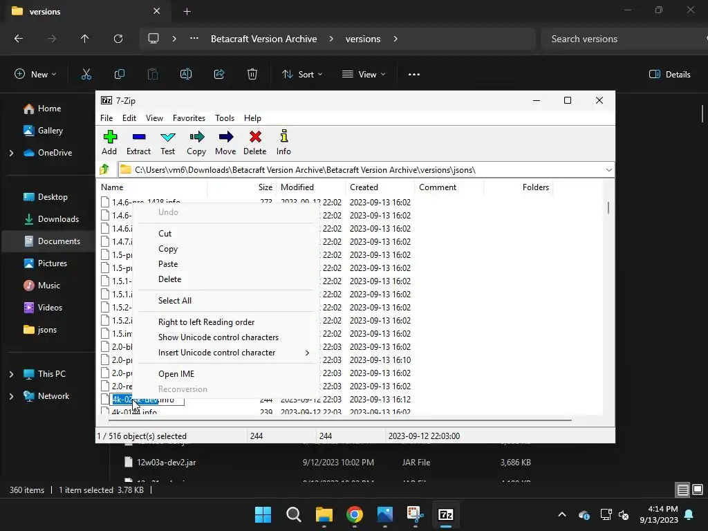This screenshot has width=708, height=531.
Task: Select 12w03a-dev2.jar in Explorer
Action: 166,463
